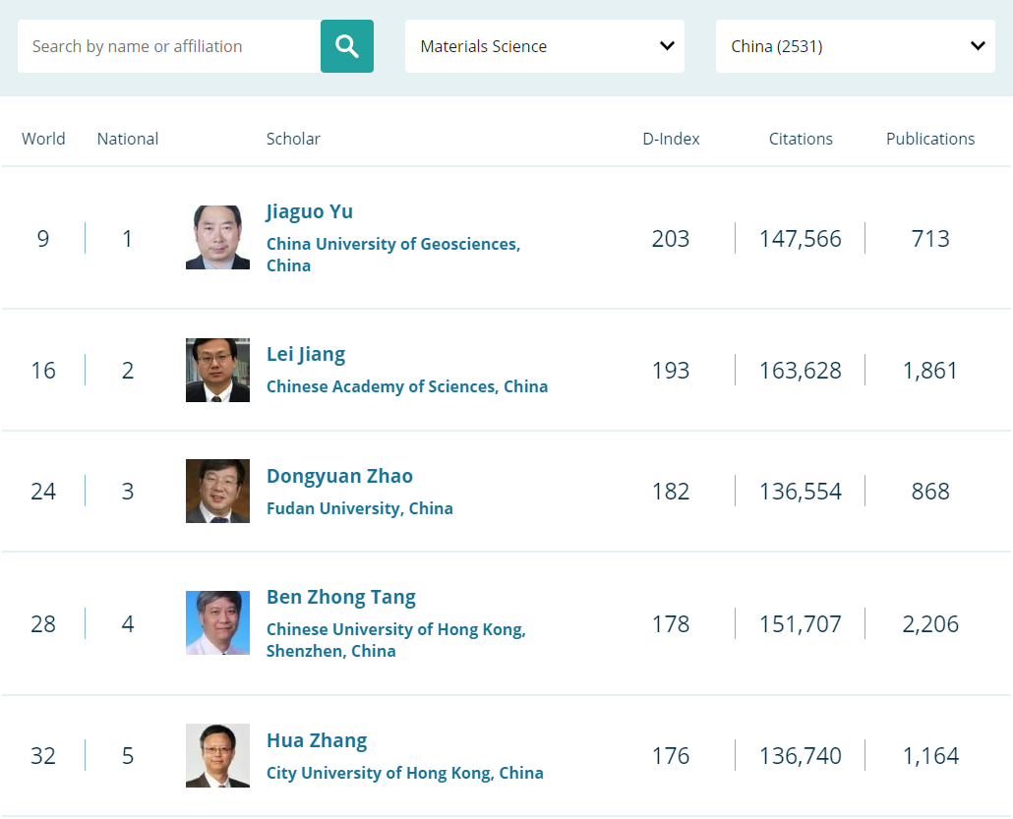Select Dongyuan Zhao's photo
The height and width of the screenshot is (819, 1013).
[217, 491]
